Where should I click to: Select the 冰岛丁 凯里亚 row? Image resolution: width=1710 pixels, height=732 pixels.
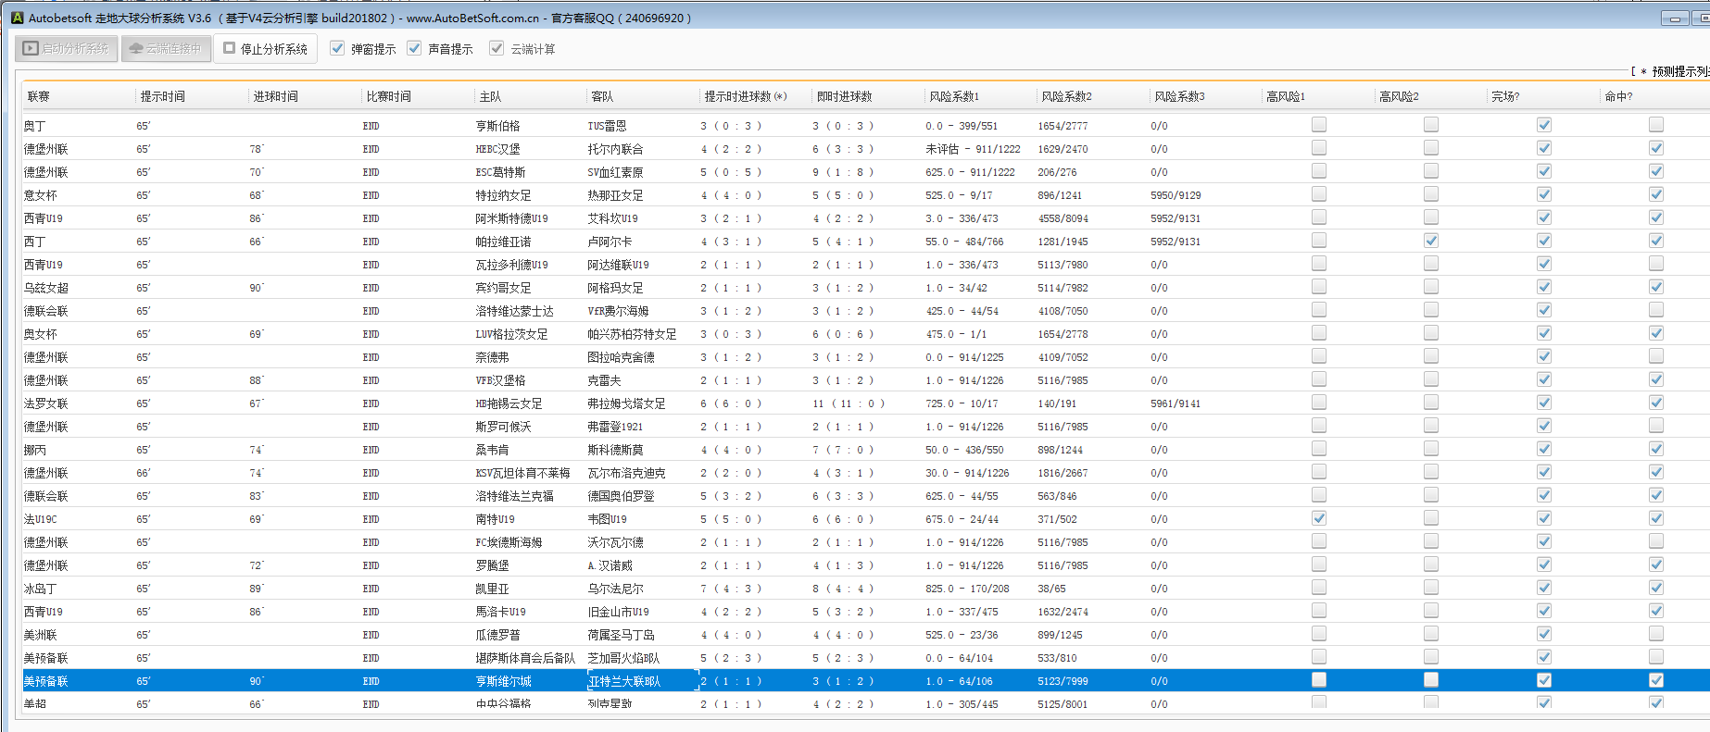(492, 589)
